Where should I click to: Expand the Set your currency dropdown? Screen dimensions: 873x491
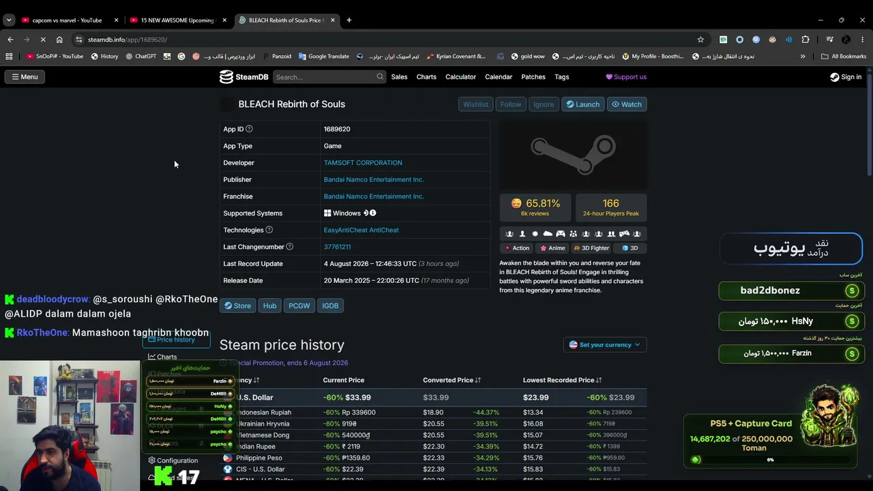click(605, 345)
